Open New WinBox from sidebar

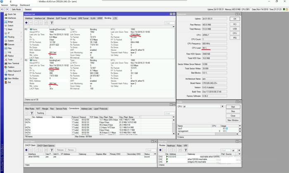tap(13, 78)
